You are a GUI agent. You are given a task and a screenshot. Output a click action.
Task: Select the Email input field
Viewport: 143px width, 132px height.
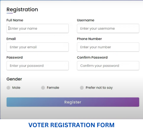(x=37, y=47)
